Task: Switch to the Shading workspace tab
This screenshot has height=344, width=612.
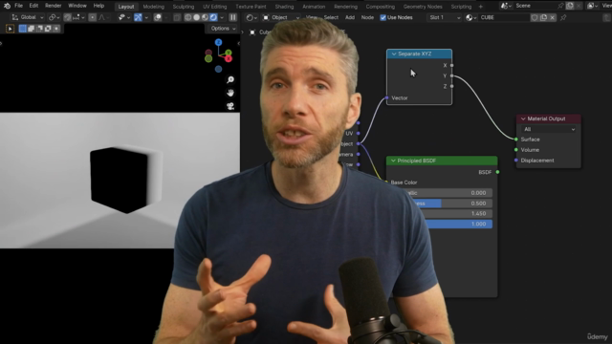Action: (x=284, y=7)
